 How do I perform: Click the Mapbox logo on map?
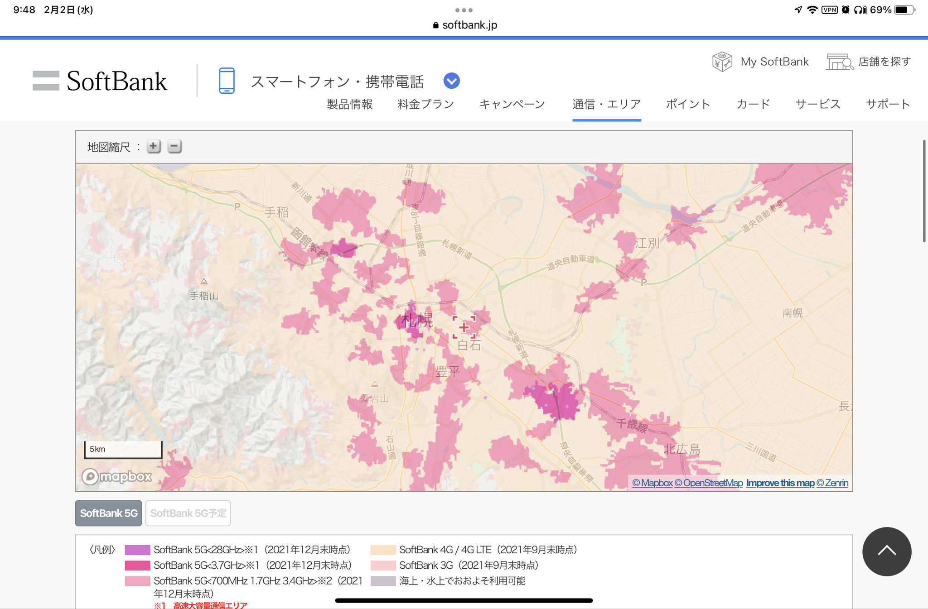click(117, 476)
